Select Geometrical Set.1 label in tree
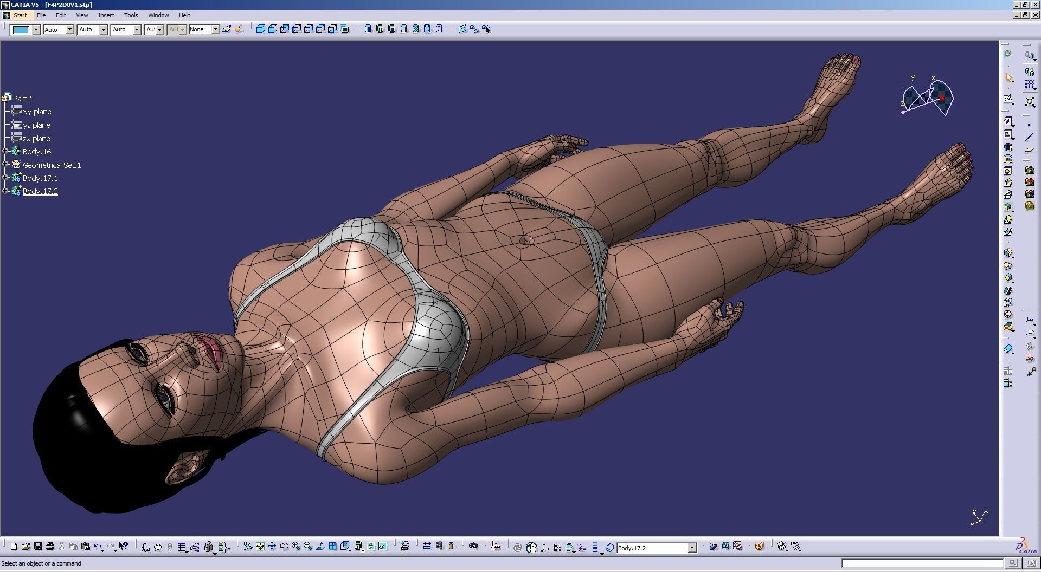This screenshot has height=572, width=1041. (52, 165)
